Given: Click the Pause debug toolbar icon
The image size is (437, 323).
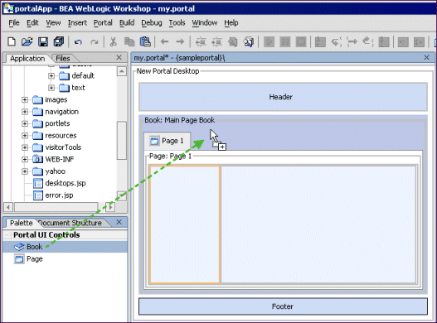Looking at the screenshot, I should 285,42.
